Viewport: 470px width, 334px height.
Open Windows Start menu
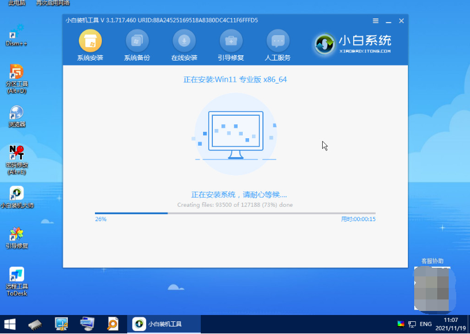[10, 324]
